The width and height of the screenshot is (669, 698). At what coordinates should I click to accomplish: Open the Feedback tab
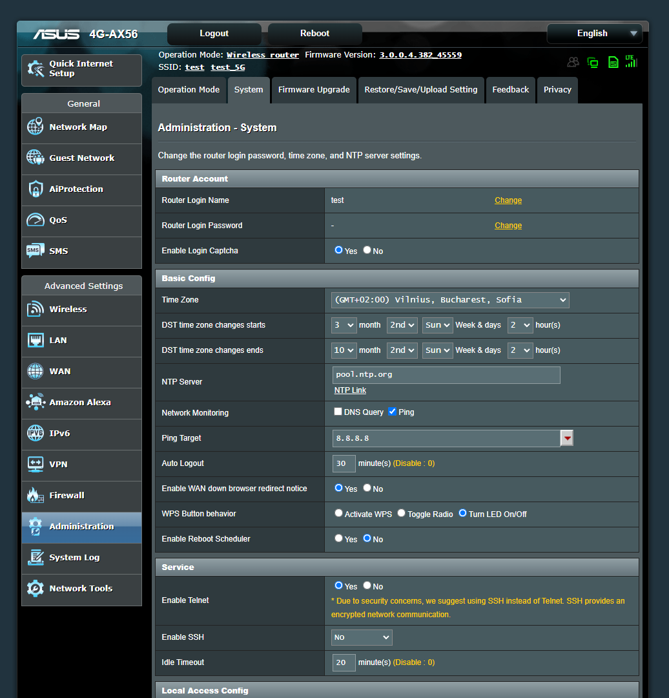click(511, 90)
